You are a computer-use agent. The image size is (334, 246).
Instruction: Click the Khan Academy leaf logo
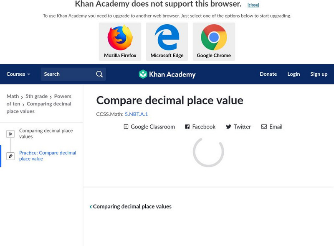pos(143,74)
